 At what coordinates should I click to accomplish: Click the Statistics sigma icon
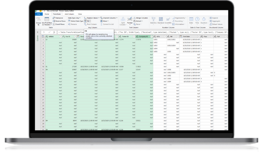153,19
